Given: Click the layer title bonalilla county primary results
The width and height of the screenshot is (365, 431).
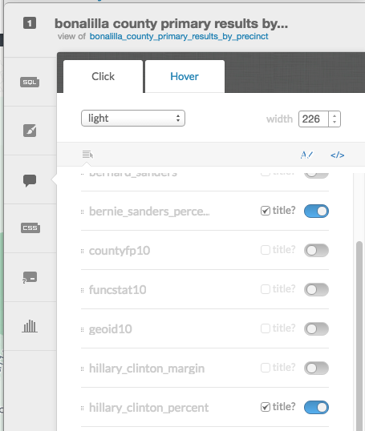Looking at the screenshot, I should 171,24.
